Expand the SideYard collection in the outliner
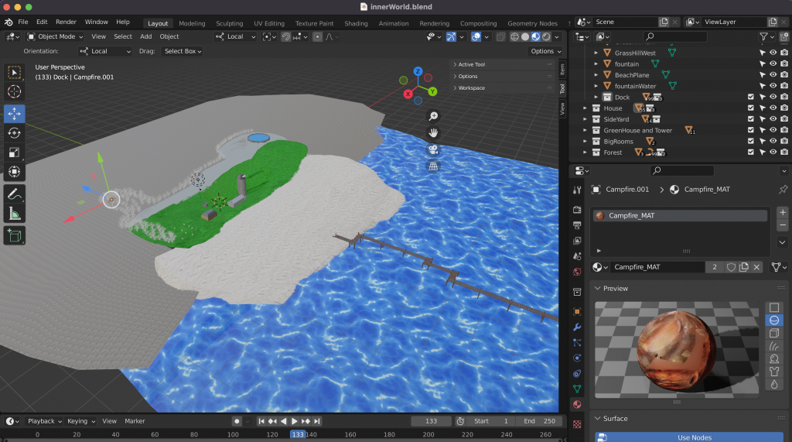Viewport: 792px width, 442px height. click(586, 119)
